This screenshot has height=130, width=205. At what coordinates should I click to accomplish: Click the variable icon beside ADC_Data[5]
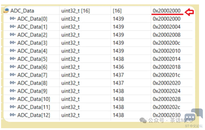(x=13, y=59)
